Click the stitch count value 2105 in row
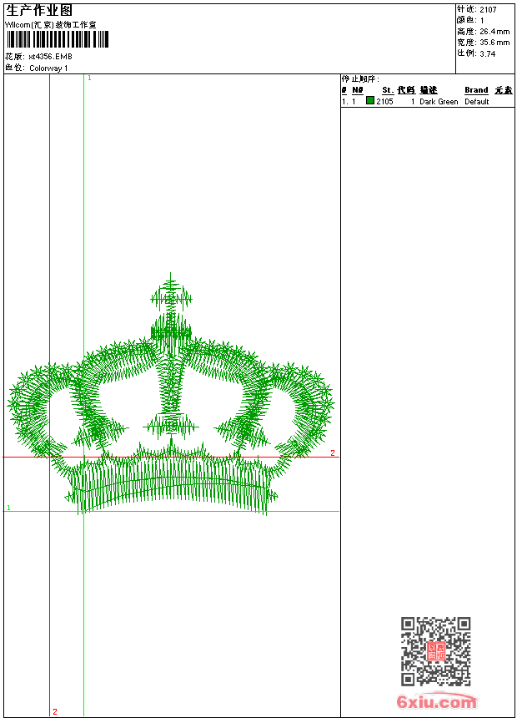The height and width of the screenshot is (718, 517). point(384,102)
